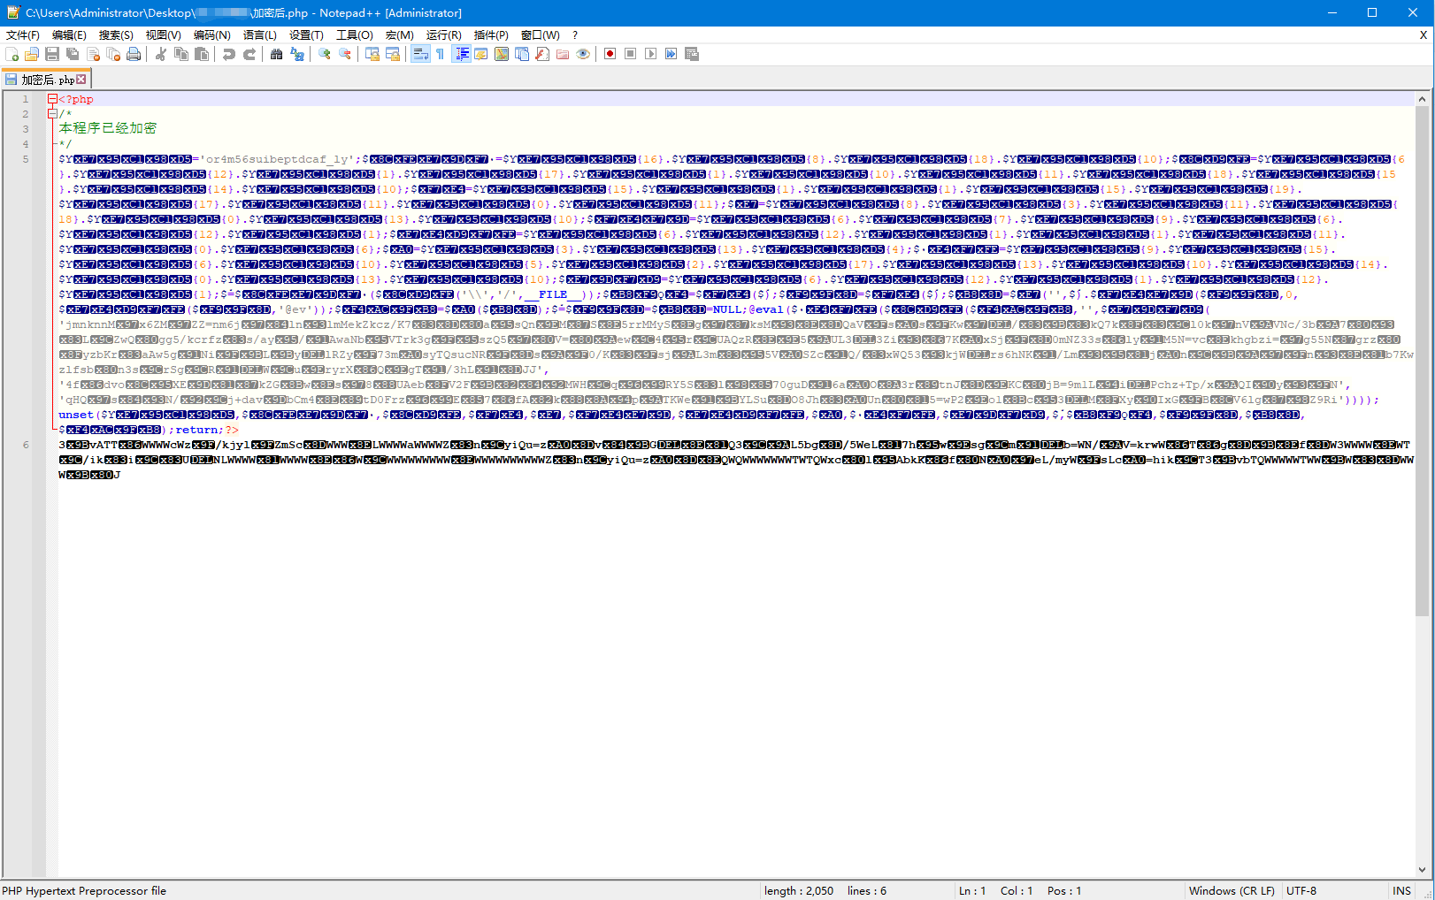Click the Undo arrow icon

229,54
